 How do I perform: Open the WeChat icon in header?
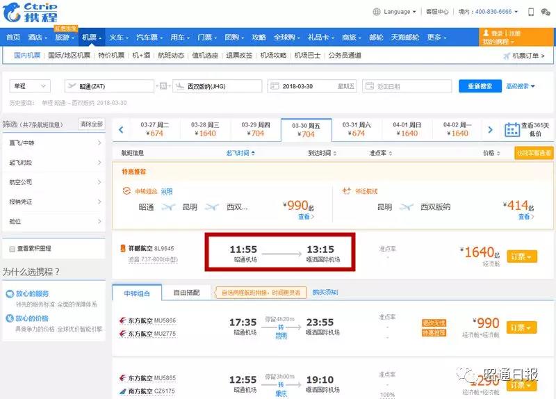[546, 12]
